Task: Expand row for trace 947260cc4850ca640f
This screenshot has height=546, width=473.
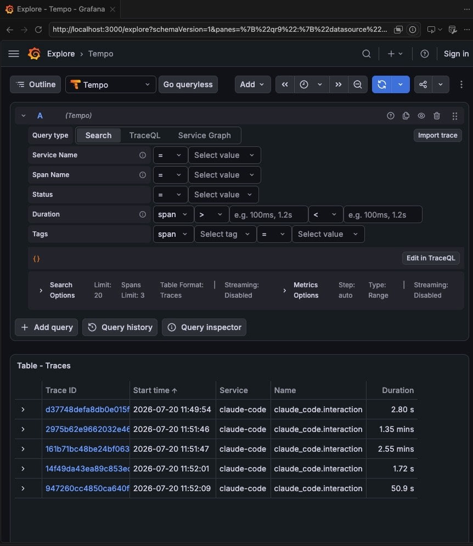Action: click(x=23, y=488)
